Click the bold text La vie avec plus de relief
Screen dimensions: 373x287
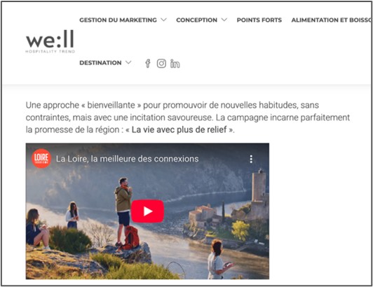[x=179, y=129]
